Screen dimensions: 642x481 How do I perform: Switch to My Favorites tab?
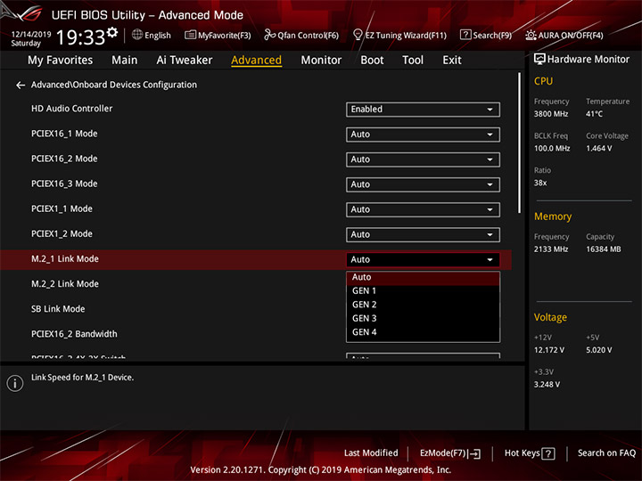(61, 61)
